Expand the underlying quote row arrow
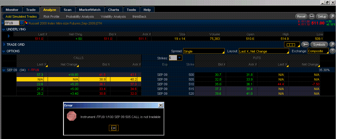The width and height of the screenshot is (340, 139). click(9, 36)
